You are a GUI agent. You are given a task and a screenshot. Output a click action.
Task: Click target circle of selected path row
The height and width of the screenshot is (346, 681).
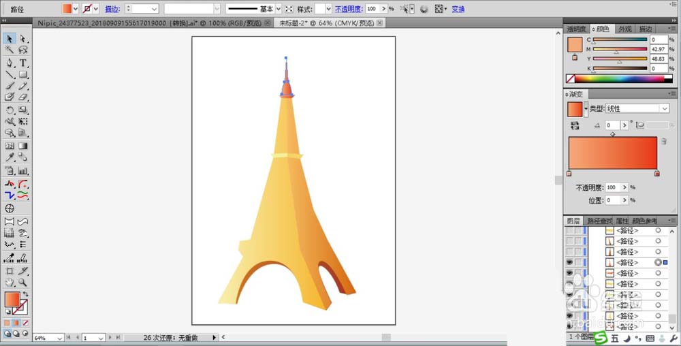tap(658, 262)
